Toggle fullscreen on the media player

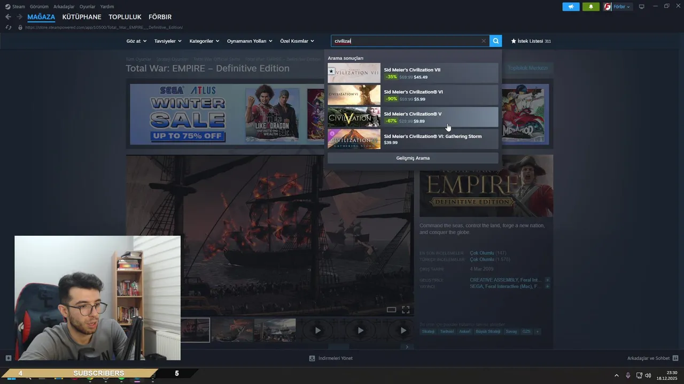point(406,309)
